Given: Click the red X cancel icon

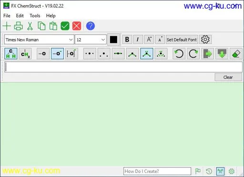Looking at the screenshot, I should coord(77,26).
